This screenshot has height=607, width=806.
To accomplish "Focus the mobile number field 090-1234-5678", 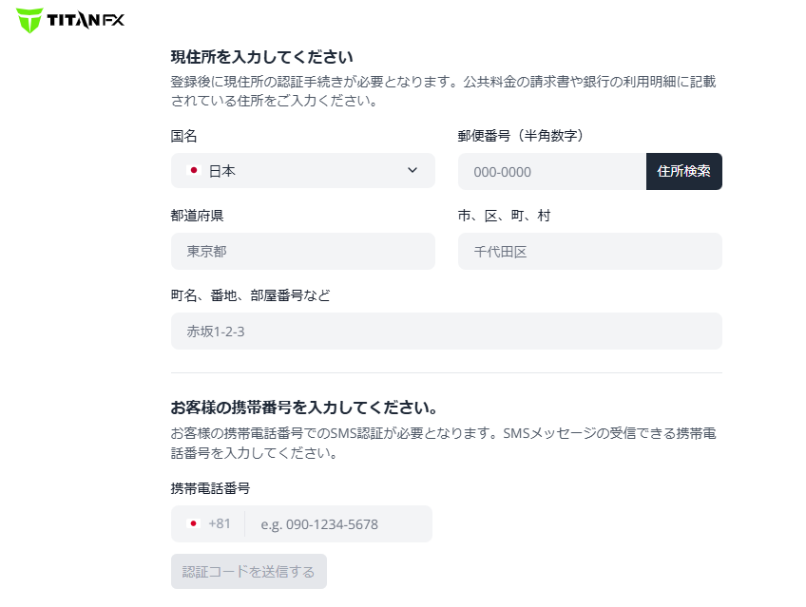I will tap(337, 524).
